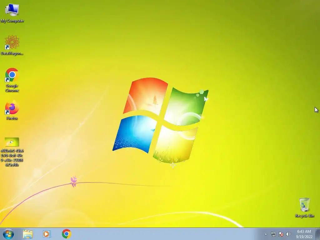This screenshot has width=320, height=240.
Task: Open Windows Explorer from the taskbar
Action: point(28,234)
